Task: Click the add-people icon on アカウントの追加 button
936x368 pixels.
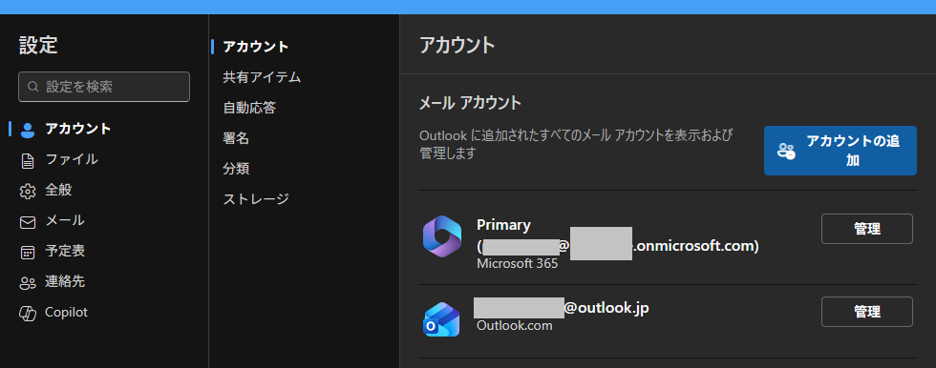Action: (x=786, y=151)
